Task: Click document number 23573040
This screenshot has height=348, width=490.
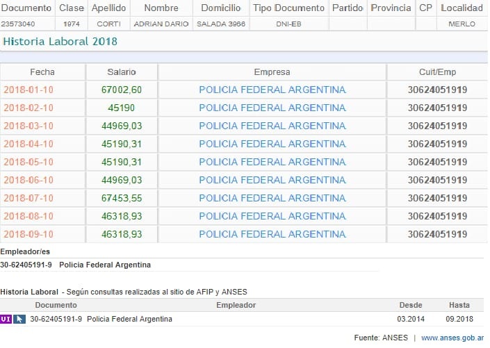Action: tap(18, 24)
